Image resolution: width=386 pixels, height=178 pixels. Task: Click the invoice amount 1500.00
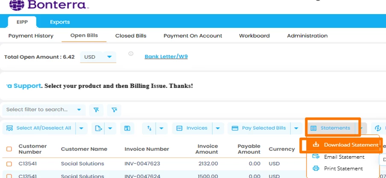point(208,176)
